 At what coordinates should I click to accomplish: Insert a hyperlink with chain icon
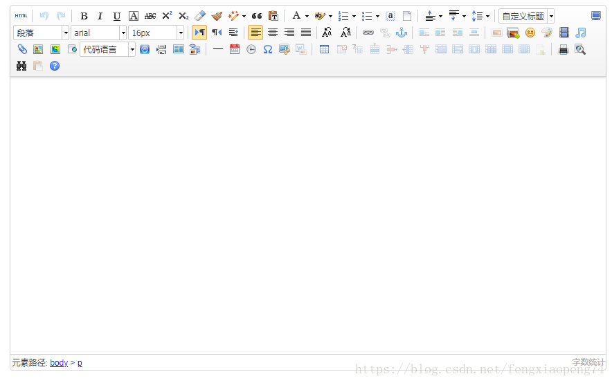[368, 33]
